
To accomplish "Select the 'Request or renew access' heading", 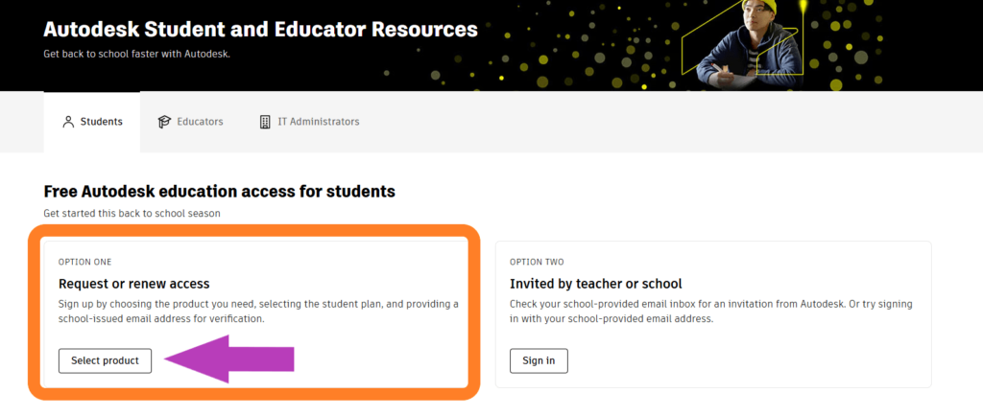I will pos(133,284).
